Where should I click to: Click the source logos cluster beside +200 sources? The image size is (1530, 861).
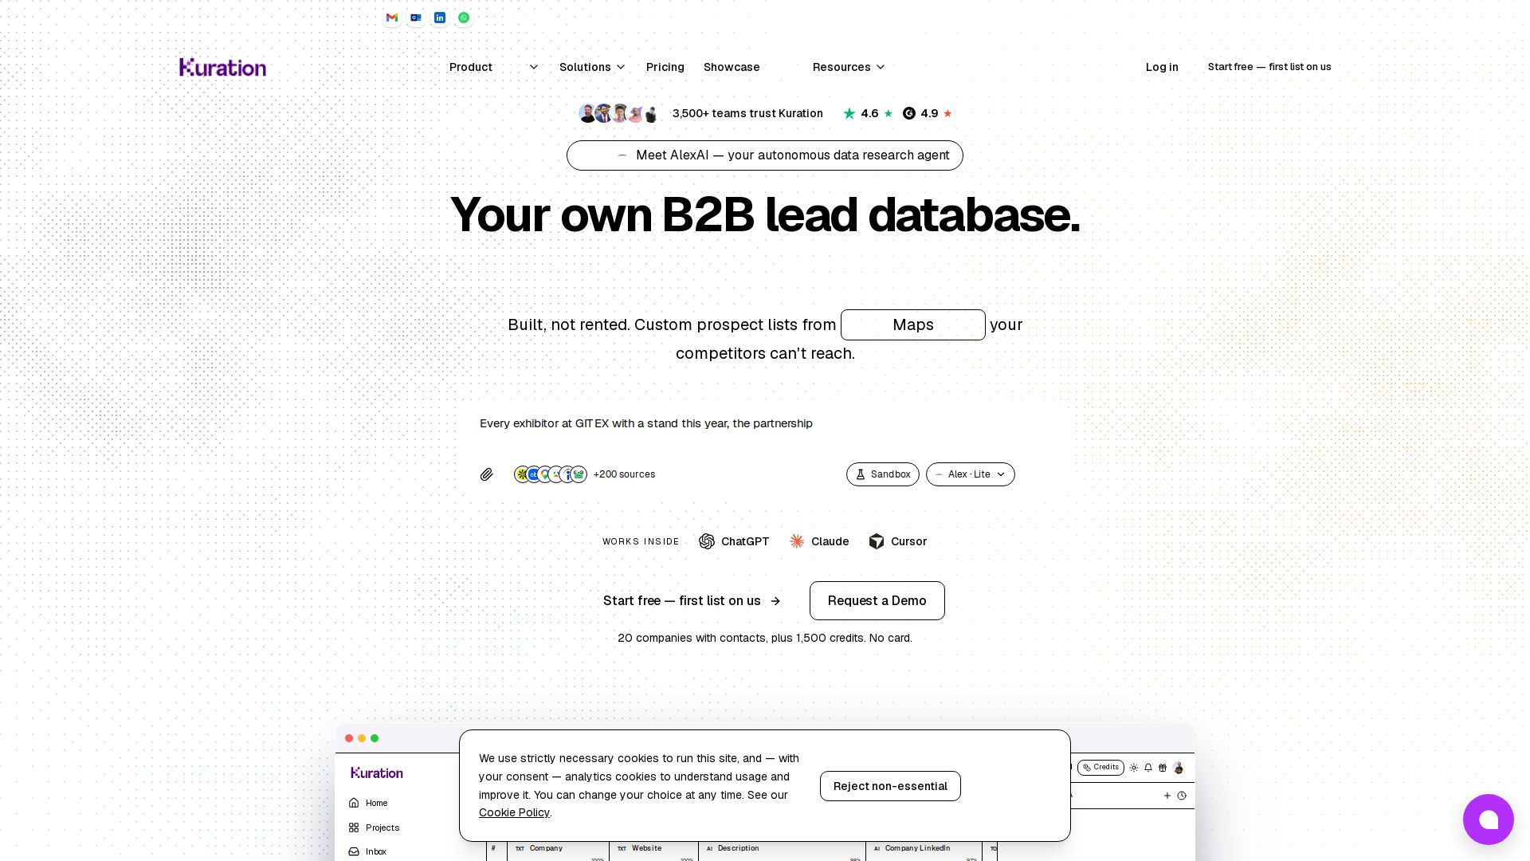551,474
